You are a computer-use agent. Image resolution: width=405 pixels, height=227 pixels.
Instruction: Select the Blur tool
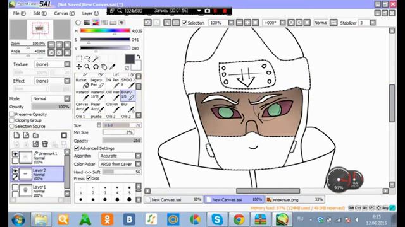[128, 107]
